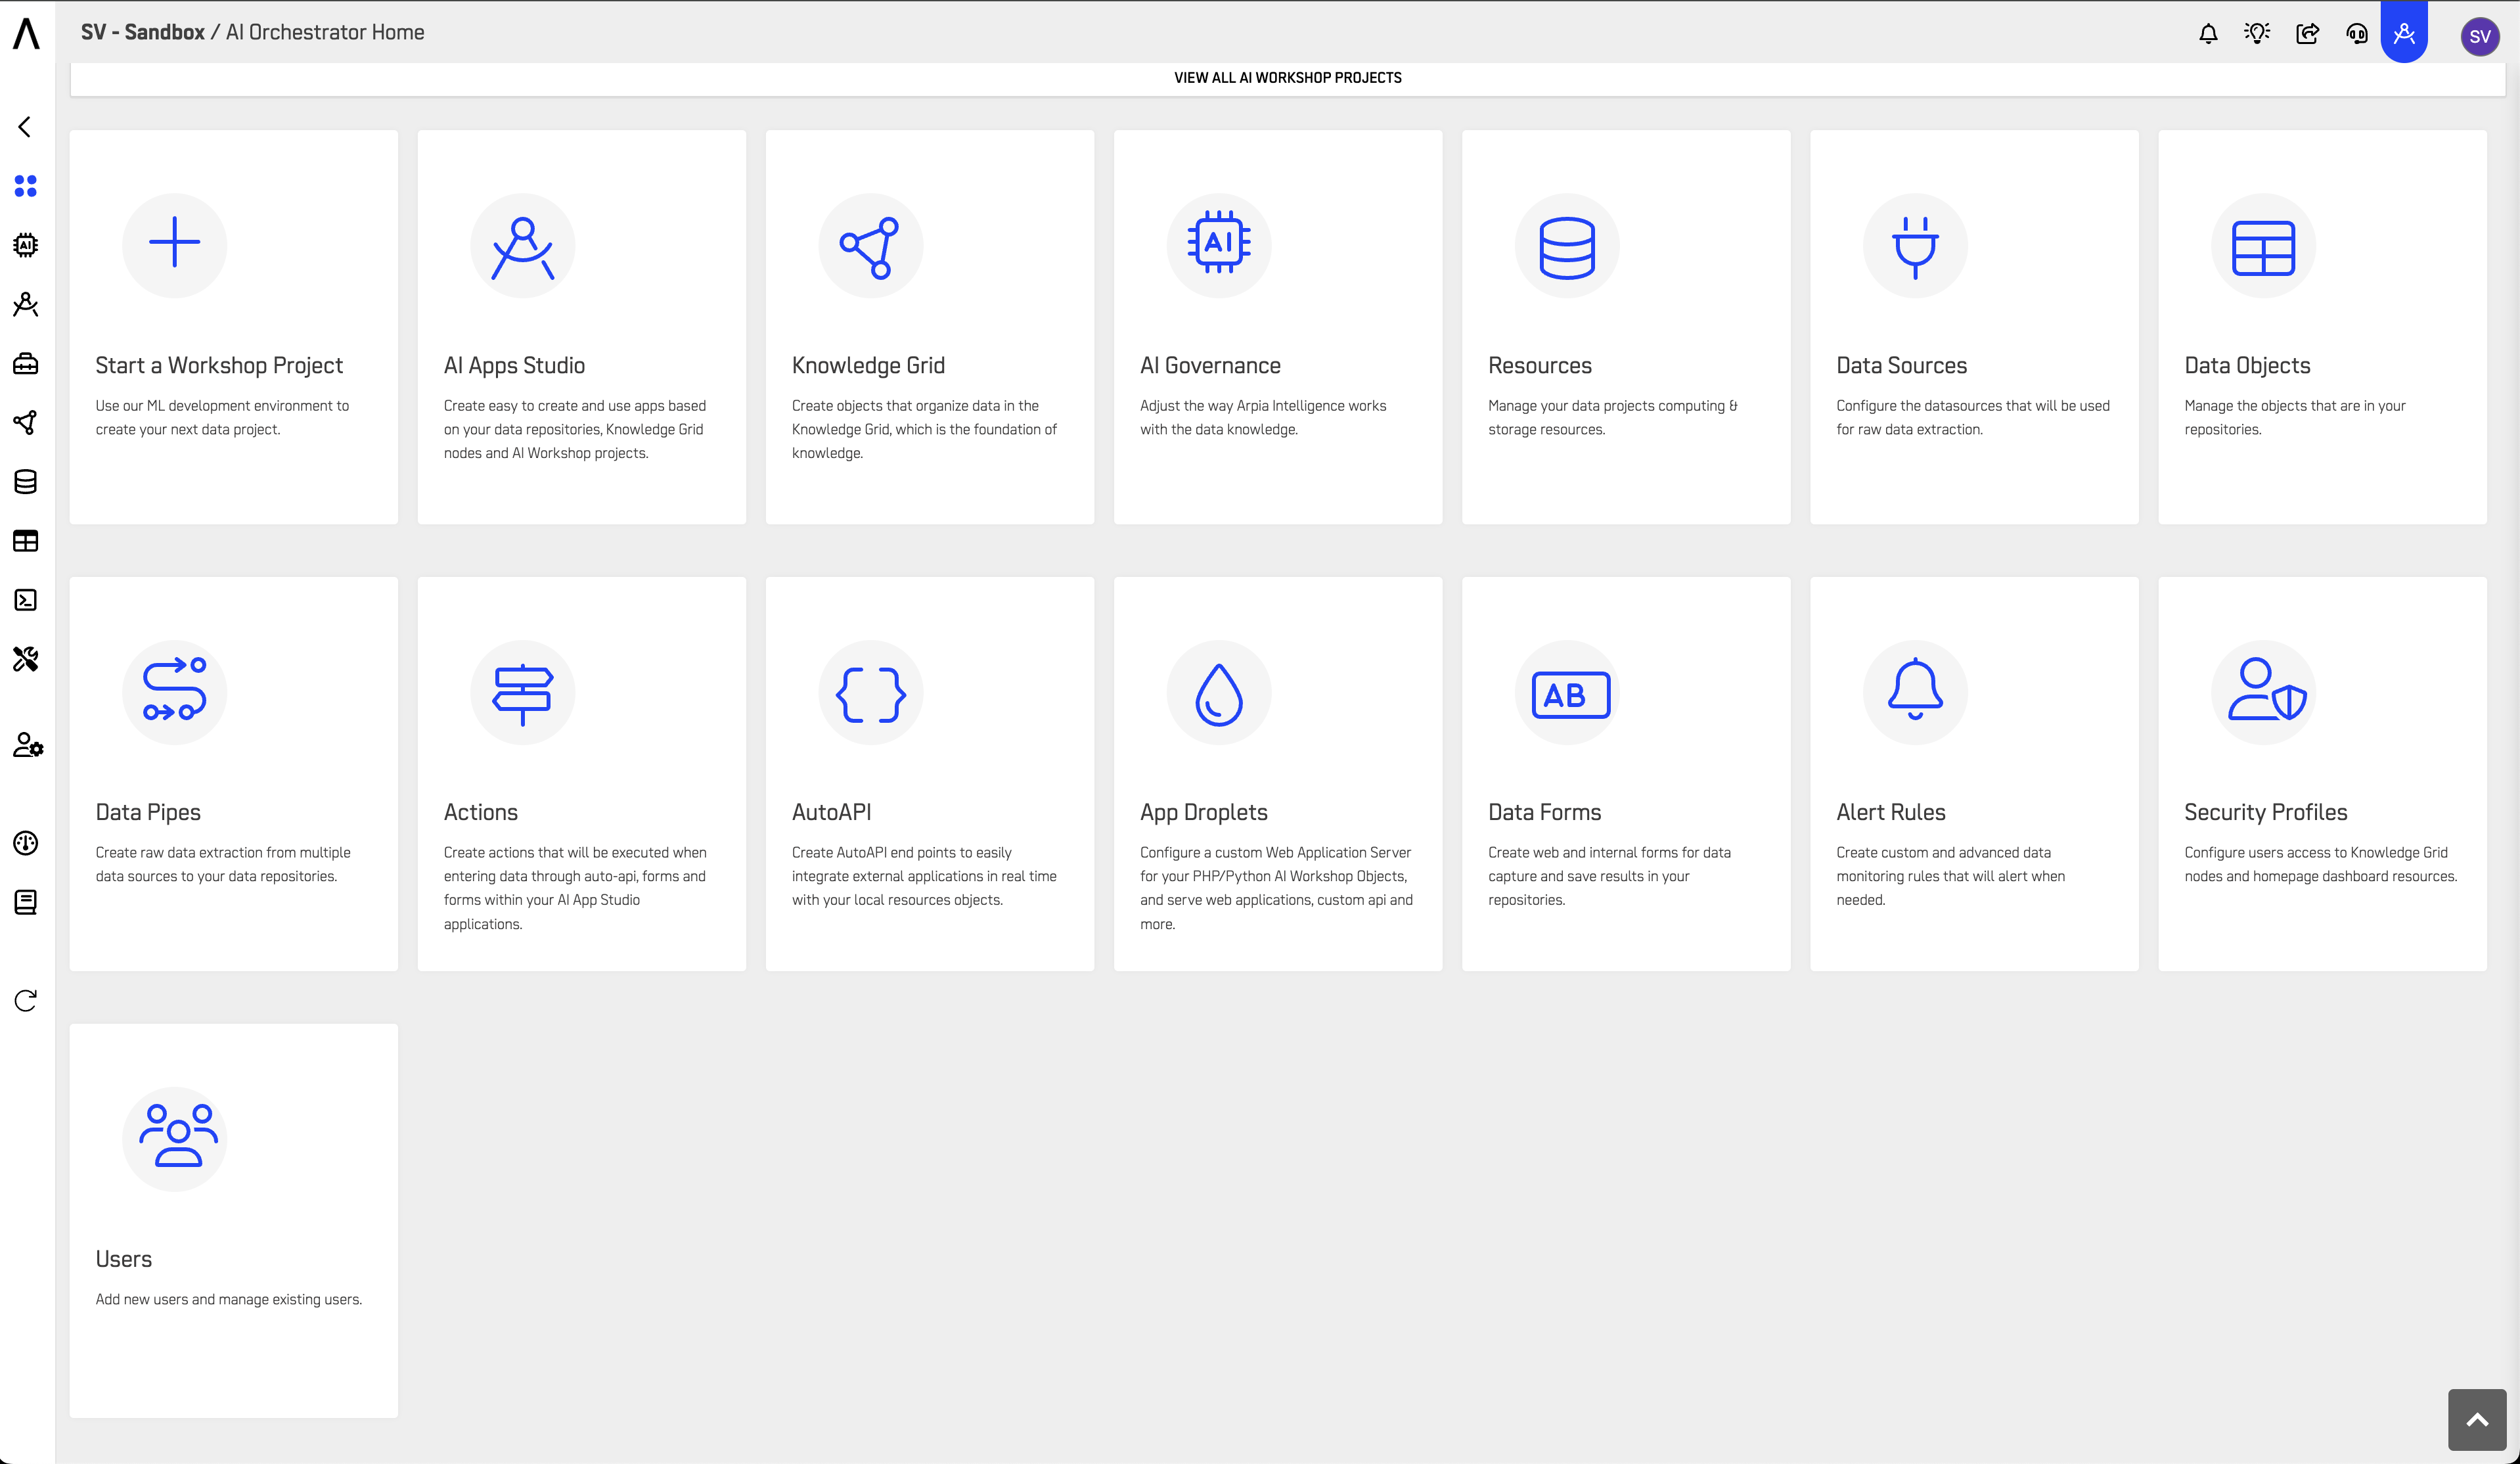2520x1464 pixels.
Task: Open the gauge dashboard icon in sidebar
Action: point(25,843)
